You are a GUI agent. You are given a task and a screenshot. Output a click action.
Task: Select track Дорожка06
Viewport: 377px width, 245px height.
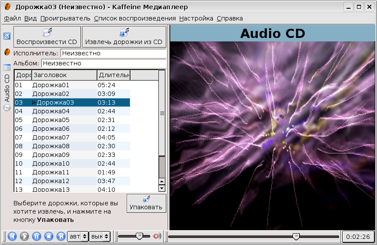pos(72,129)
